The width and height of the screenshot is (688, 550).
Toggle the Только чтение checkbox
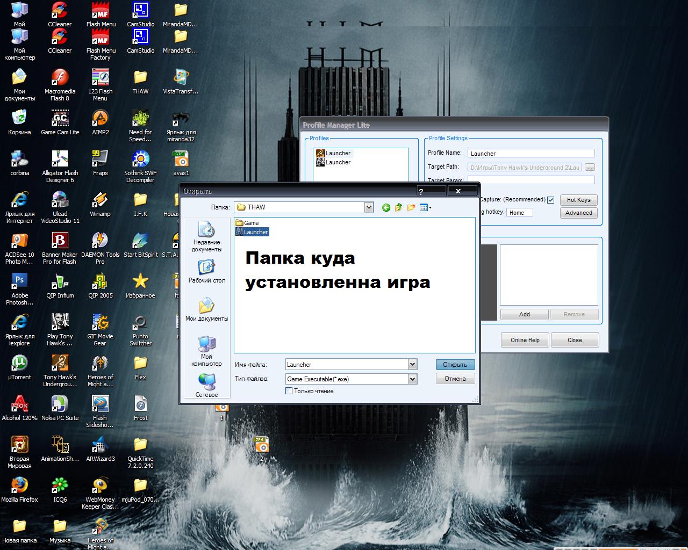coord(289,391)
